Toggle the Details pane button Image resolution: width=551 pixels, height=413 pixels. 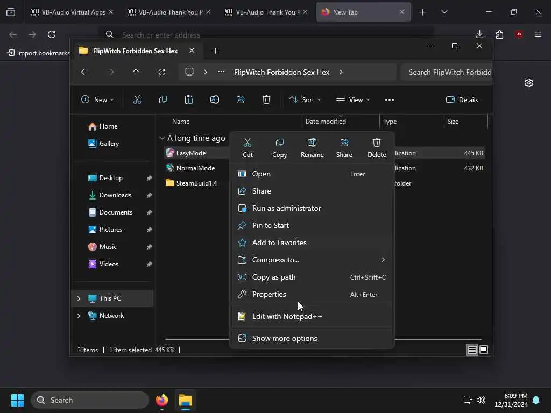coord(462,99)
